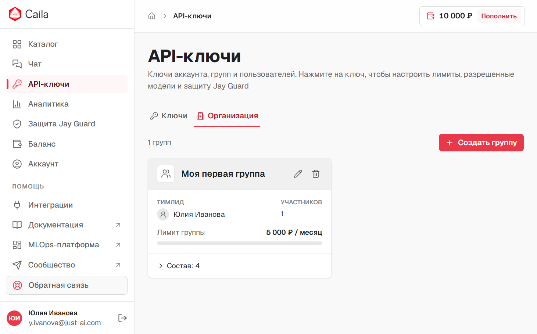Click the 10 000 ₽ balance amount
Image resolution: width=537 pixels, height=334 pixels.
pyautogui.click(x=455, y=16)
